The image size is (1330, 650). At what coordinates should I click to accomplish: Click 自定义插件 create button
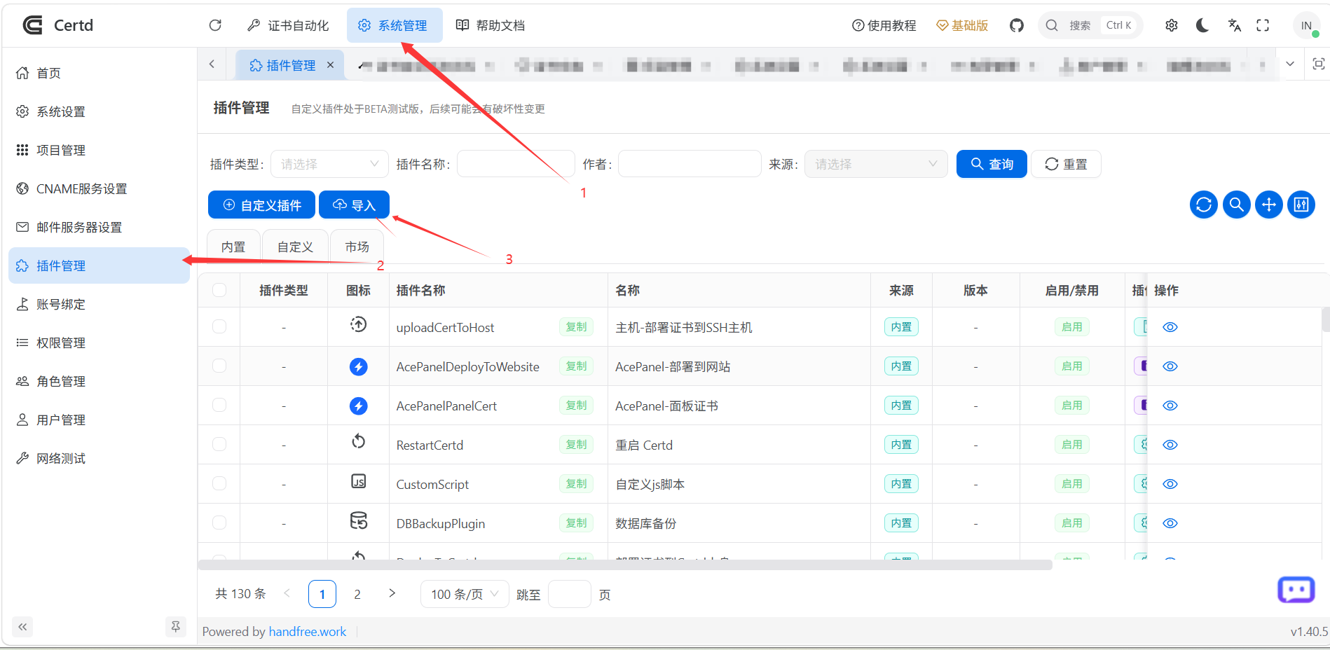click(x=261, y=205)
